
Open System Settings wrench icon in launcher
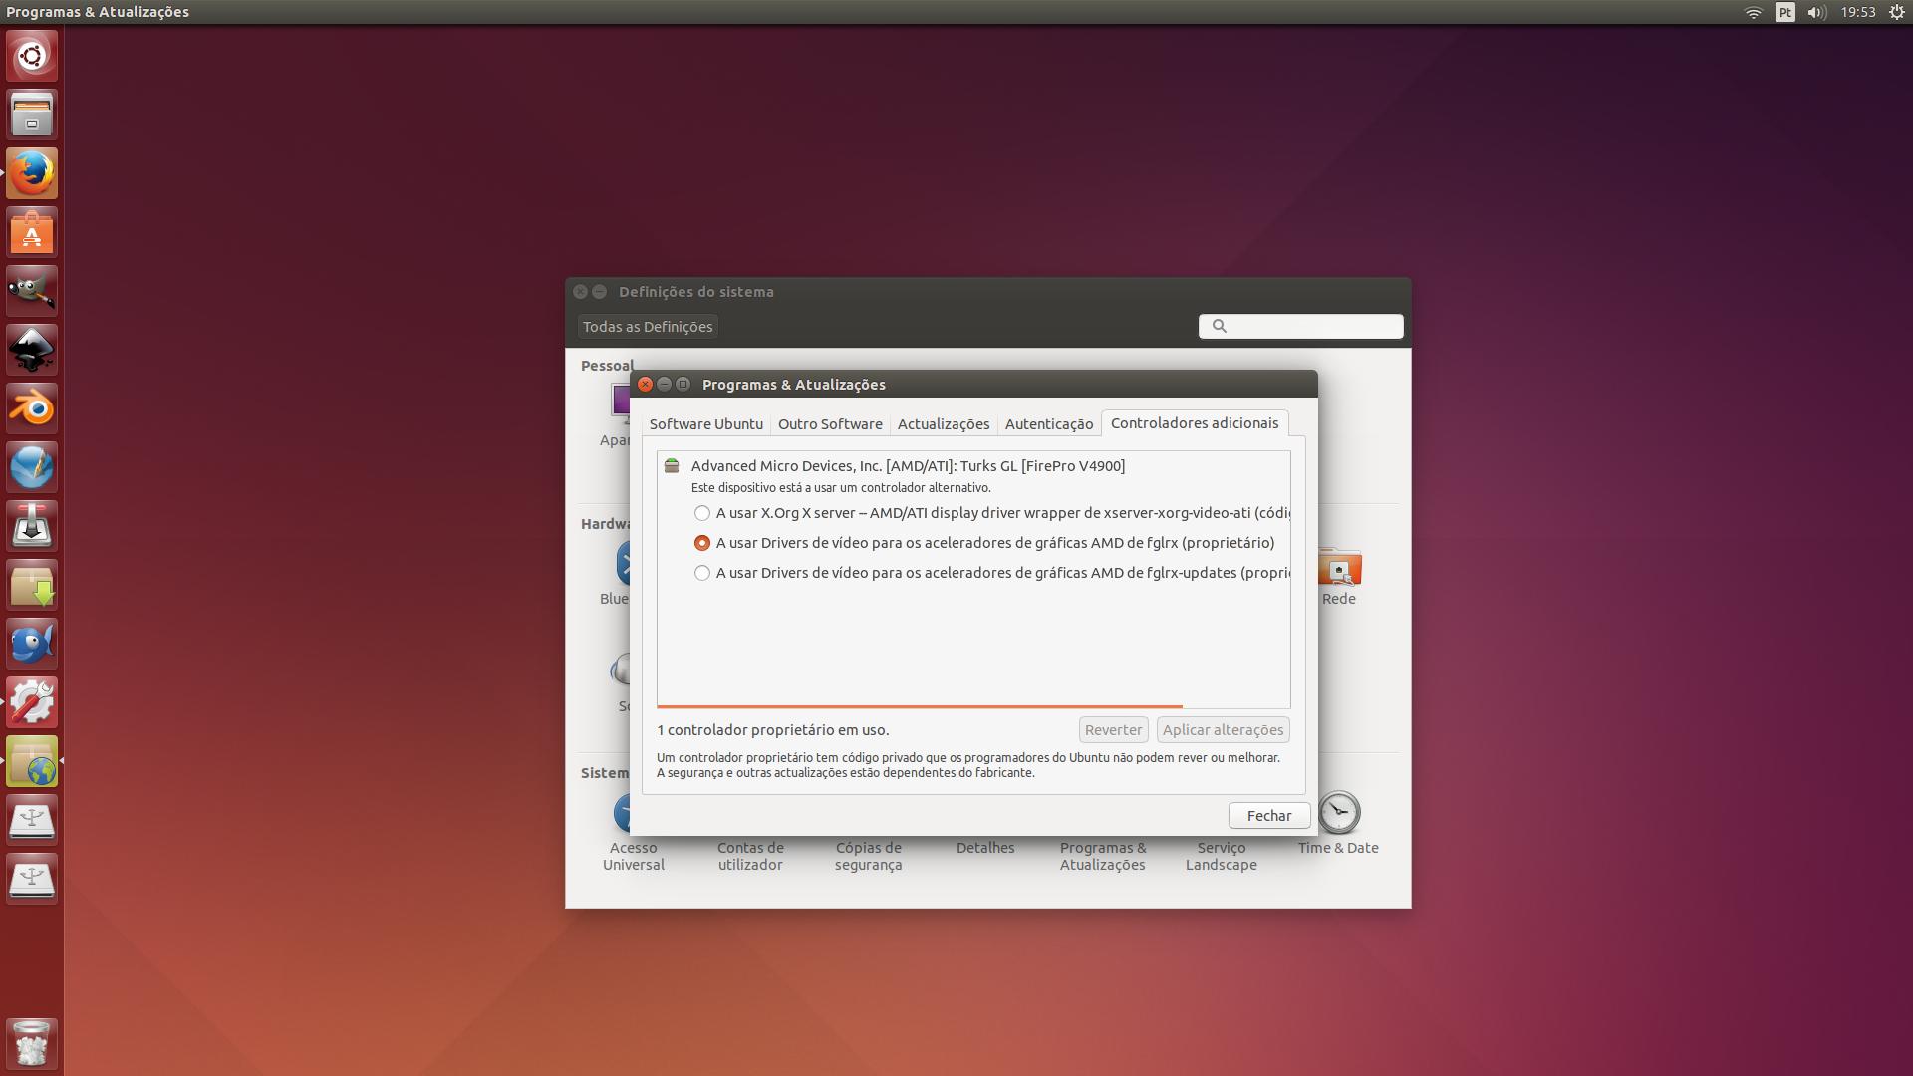32,702
